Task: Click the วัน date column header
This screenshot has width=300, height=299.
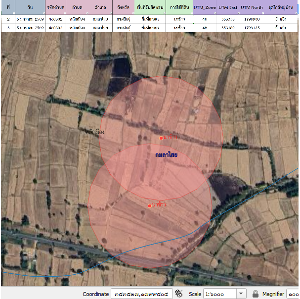Action: pyautogui.click(x=30, y=8)
